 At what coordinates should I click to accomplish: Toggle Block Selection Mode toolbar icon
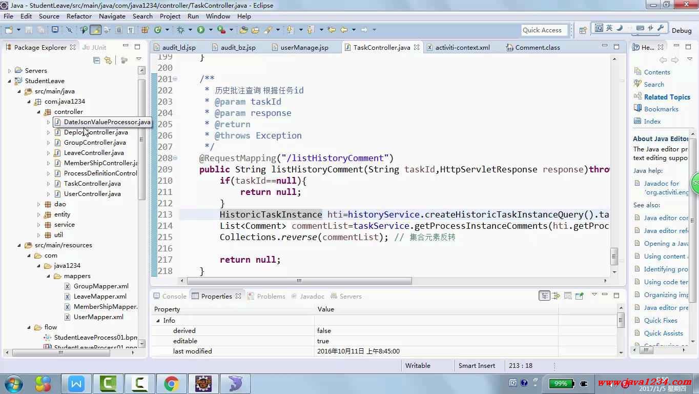click(x=119, y=30)
